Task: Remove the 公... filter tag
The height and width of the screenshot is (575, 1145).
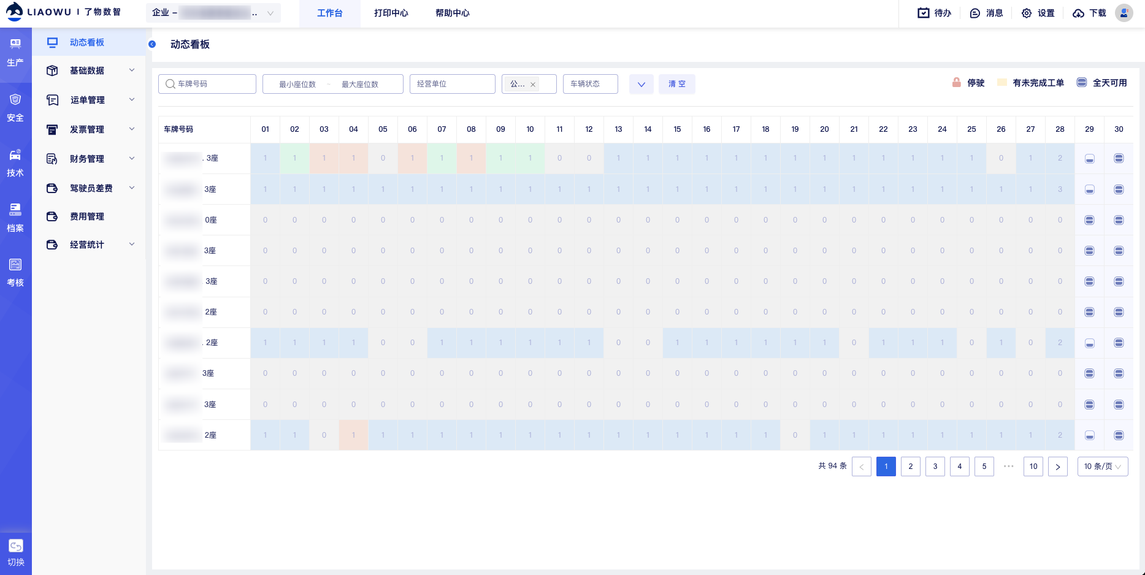Action: [x=533, y=85]
